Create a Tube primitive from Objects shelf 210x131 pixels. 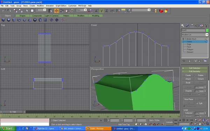(40, 20)
